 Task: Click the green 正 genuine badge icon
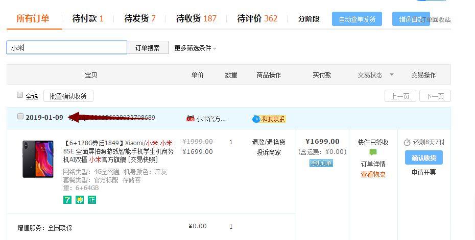tap(92, 200)
